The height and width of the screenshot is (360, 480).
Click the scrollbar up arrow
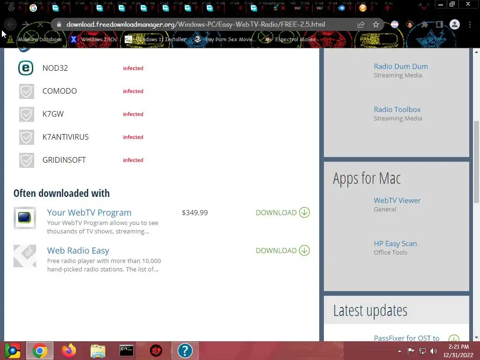(x=476, y=52)
